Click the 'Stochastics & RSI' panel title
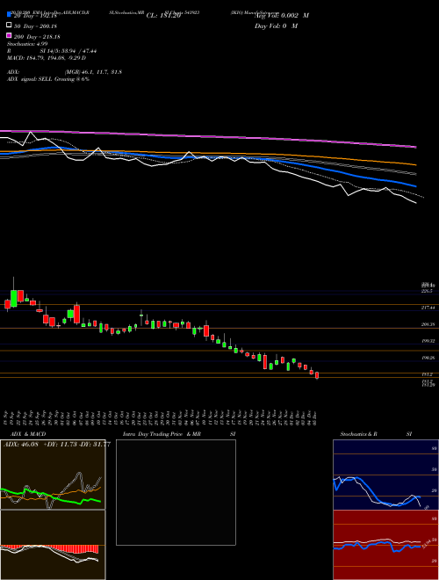 376,434
